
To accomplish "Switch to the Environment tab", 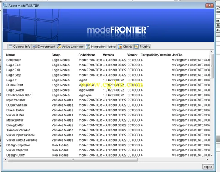I will click(44, 47).
